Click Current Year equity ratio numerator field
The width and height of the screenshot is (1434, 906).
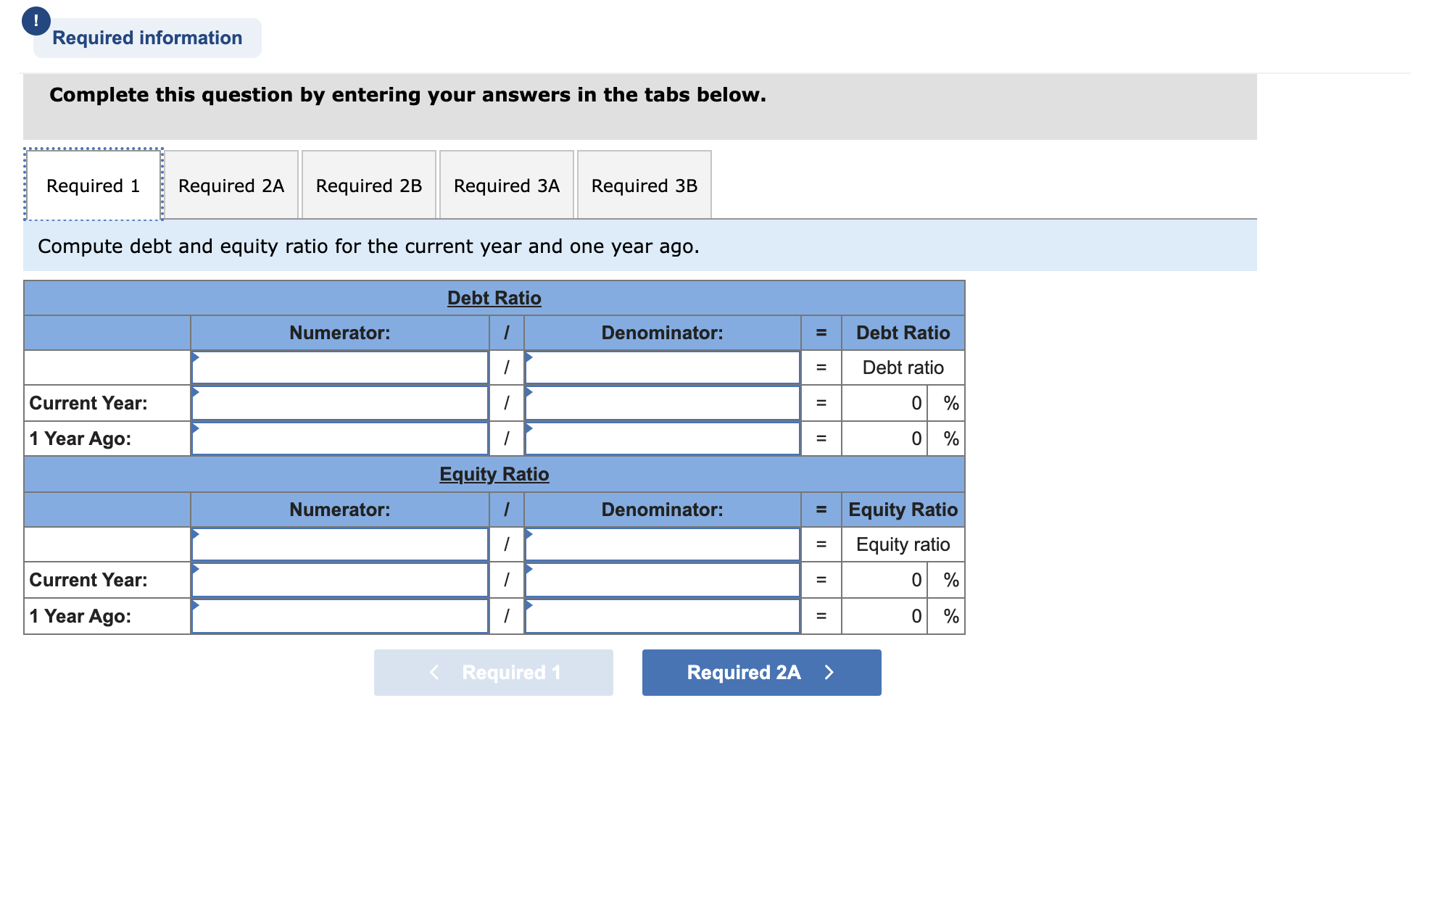[339, 581]
